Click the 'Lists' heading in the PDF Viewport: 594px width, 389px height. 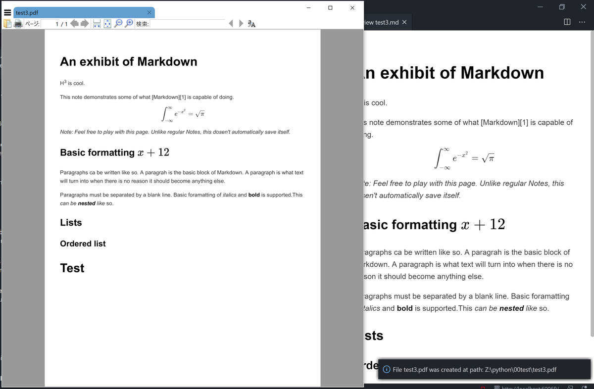tap(71, 223)
